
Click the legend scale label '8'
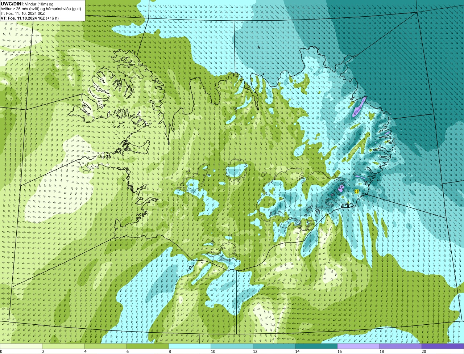pyautogui.click(x=170, y=351)
